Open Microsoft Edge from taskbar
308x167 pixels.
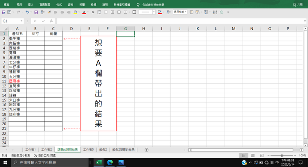(x=110, y=162)
